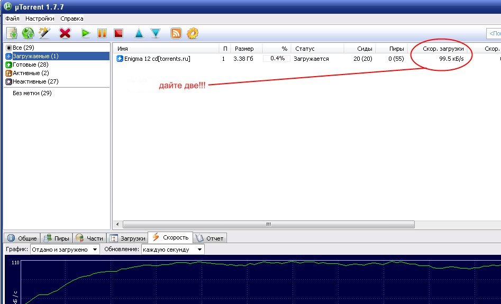Image resolution: width=501 pixels, height=304 pixels.
Task: Click the Загружается status cell
Action: click(311, 59)
